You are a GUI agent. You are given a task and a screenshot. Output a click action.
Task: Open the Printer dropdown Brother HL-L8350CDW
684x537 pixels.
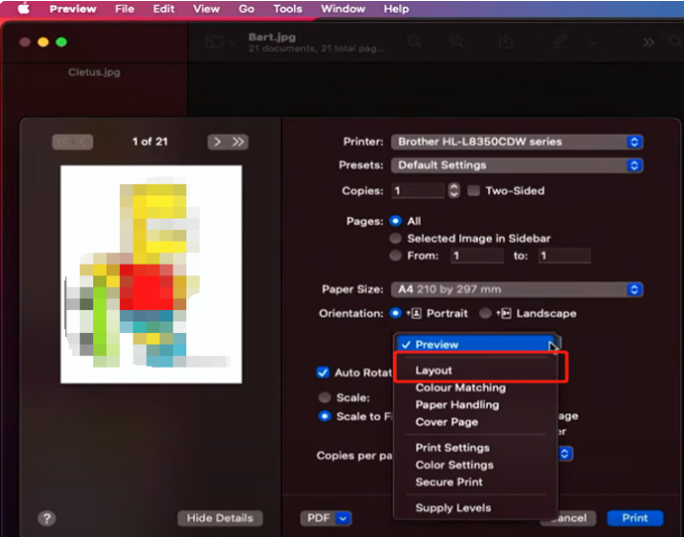(x=517, y=142)
